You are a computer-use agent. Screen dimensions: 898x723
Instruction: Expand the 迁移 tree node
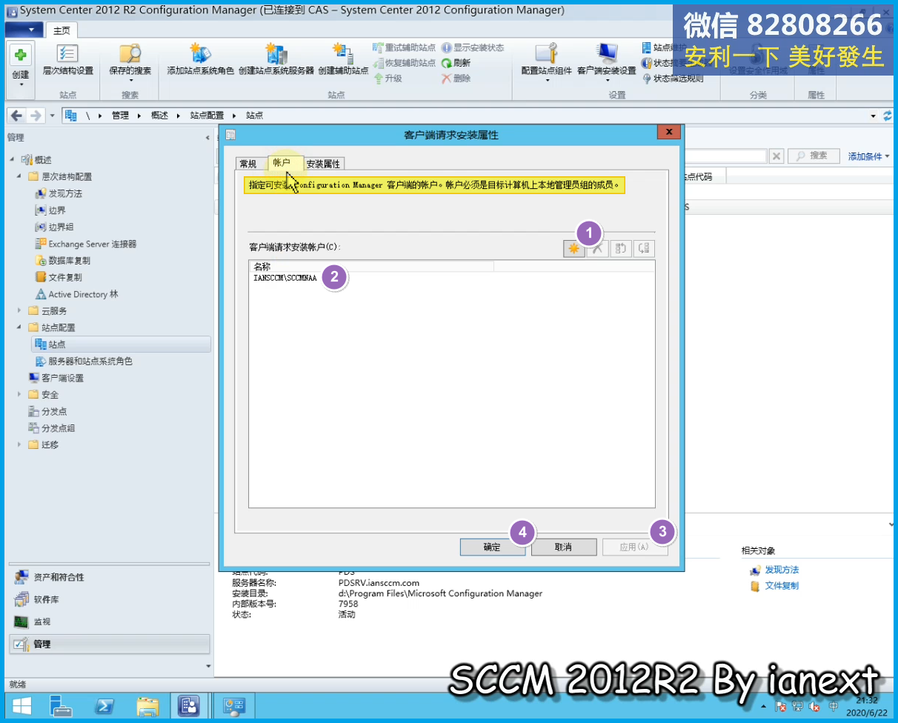tap(19, 444)
